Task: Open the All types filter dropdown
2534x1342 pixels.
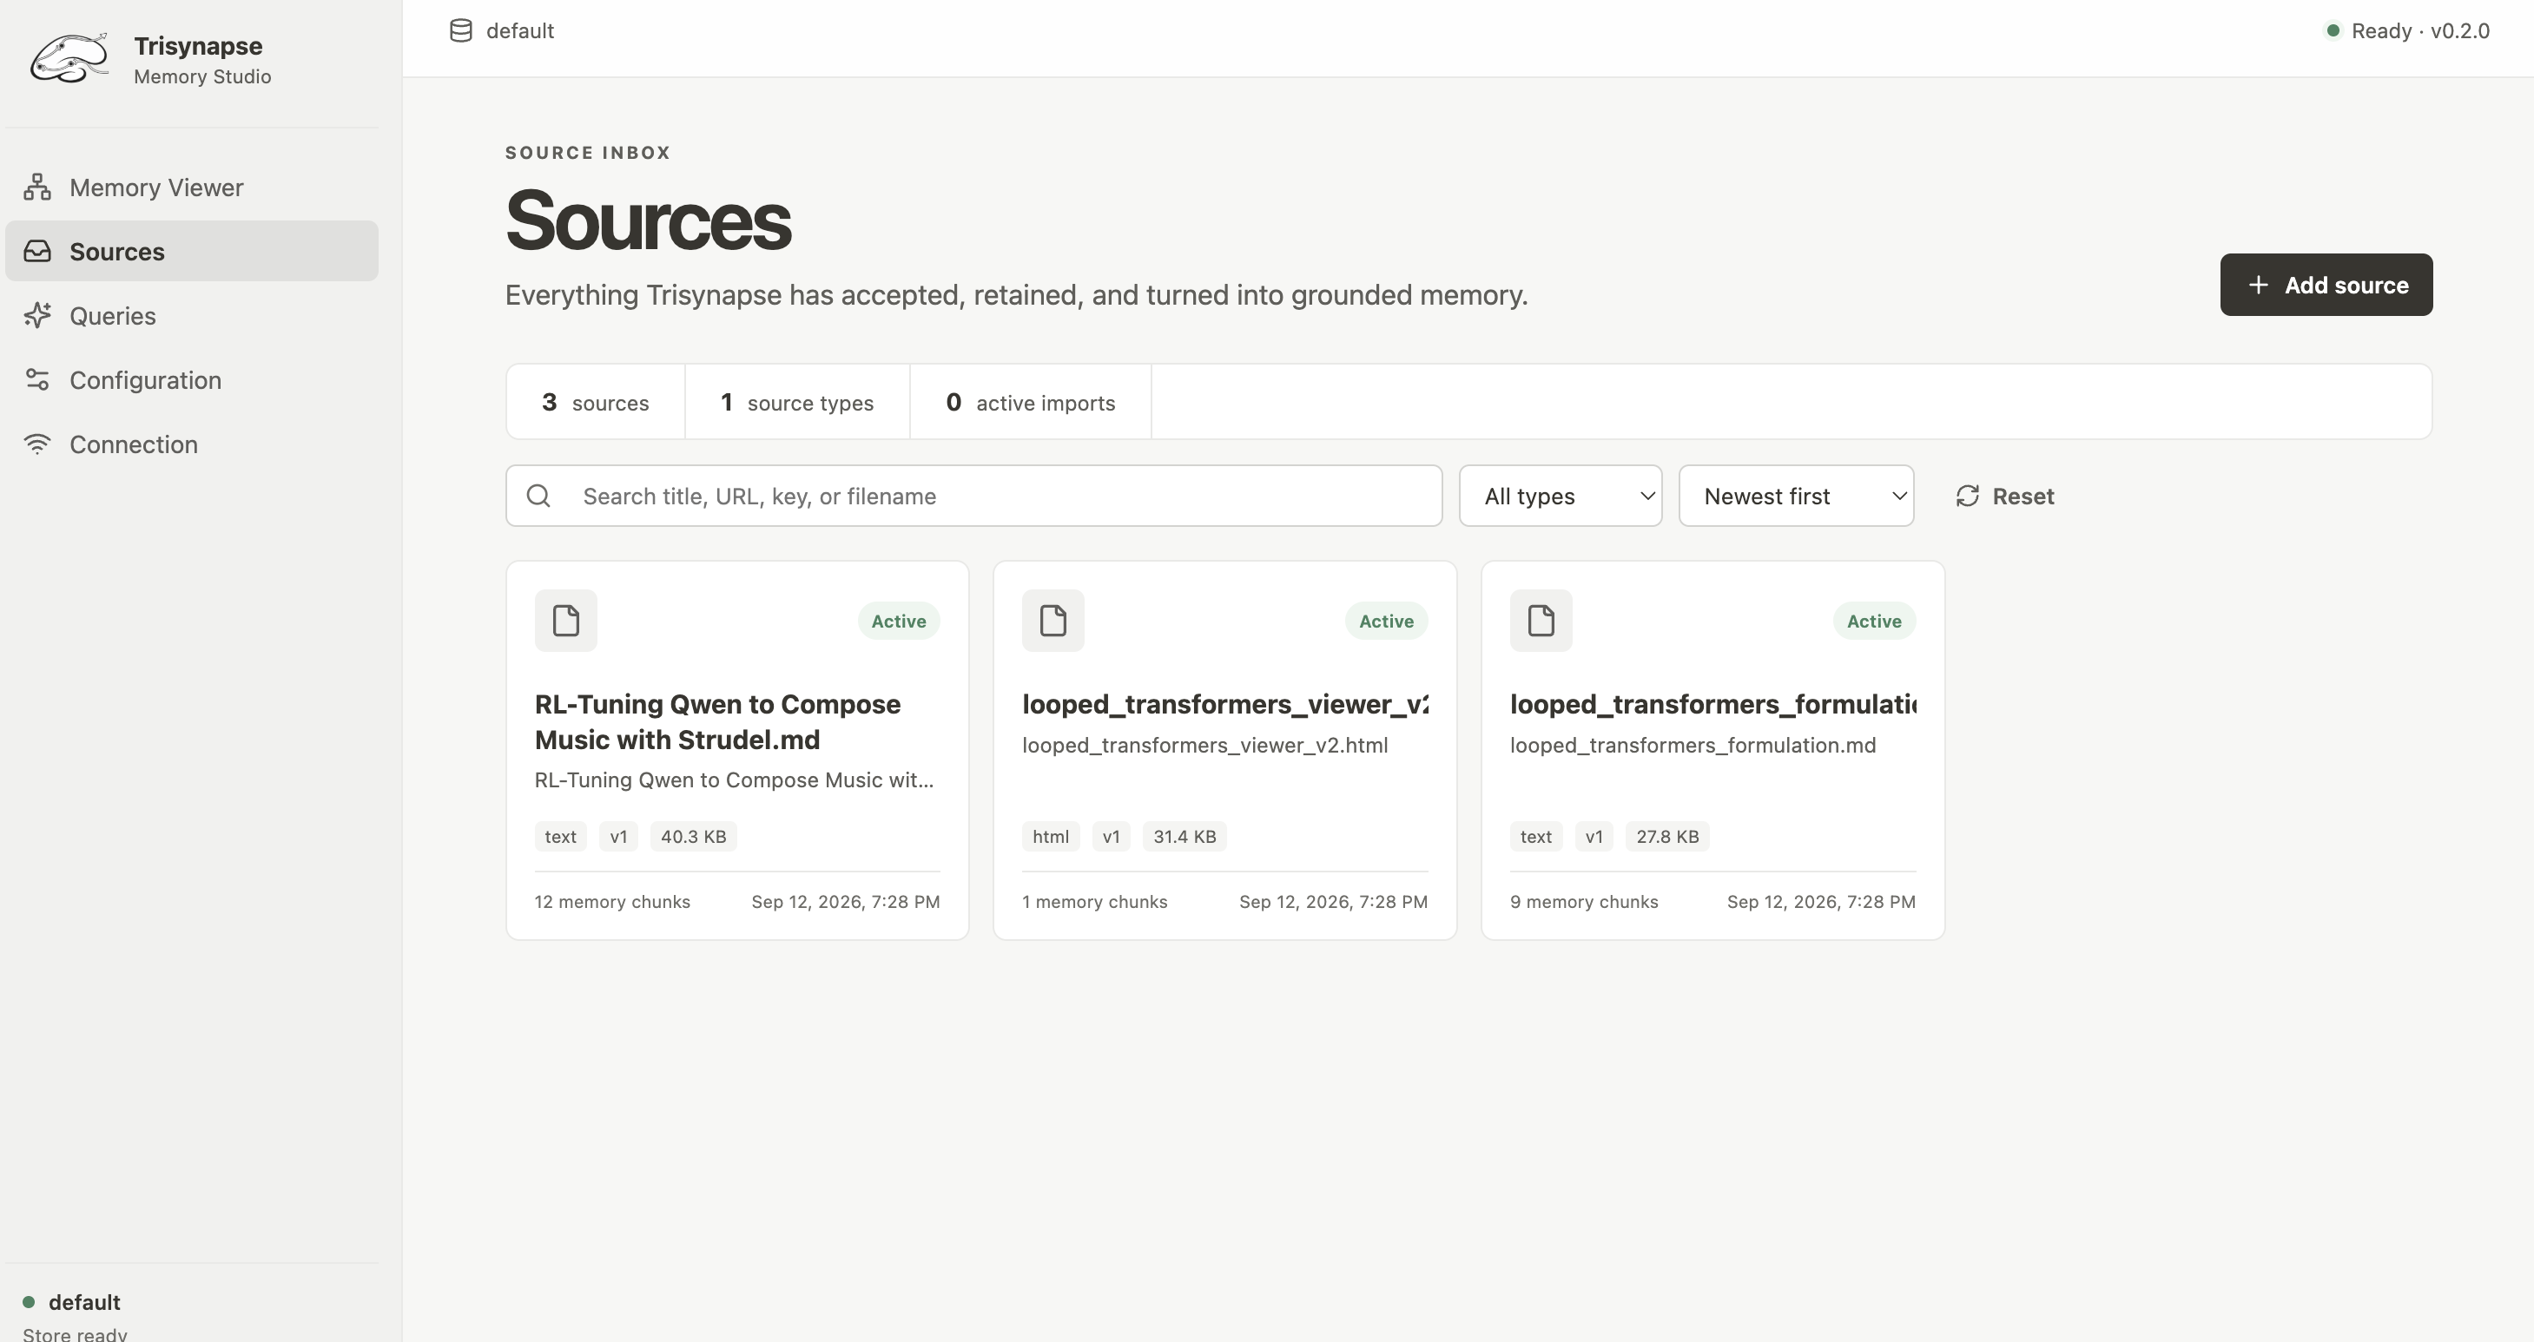Action: pos(1561,496)
